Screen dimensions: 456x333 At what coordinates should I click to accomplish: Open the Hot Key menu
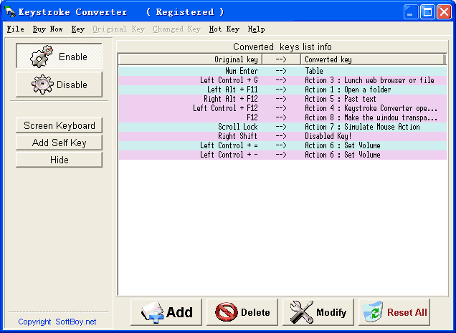[224, 29]
